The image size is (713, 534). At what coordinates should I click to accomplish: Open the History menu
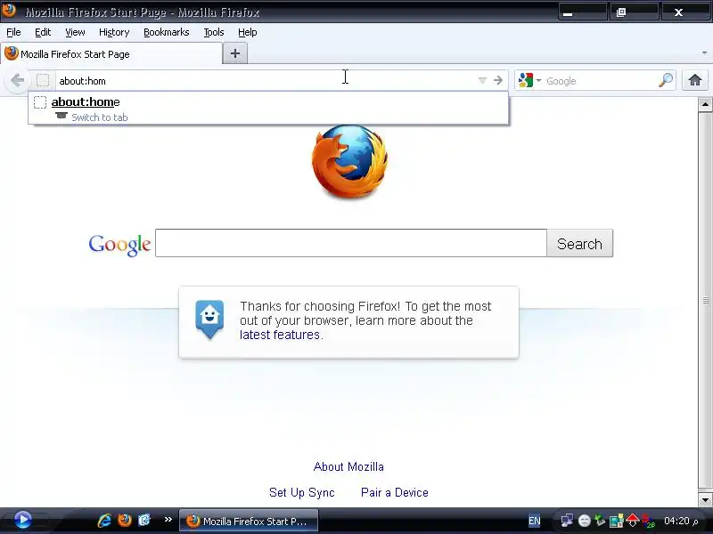tap(114, 32)
